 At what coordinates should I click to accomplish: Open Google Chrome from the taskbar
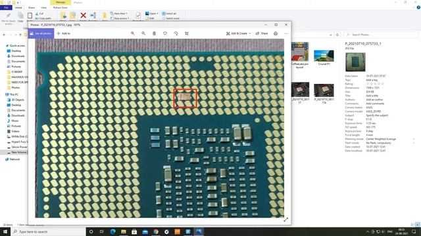[x=156, y=231]
